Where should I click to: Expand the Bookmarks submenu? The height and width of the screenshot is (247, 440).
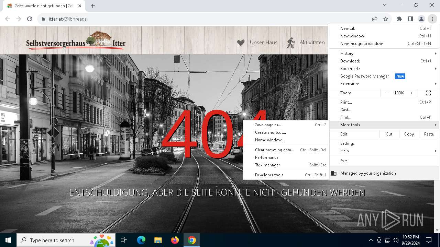click(384, 69)
